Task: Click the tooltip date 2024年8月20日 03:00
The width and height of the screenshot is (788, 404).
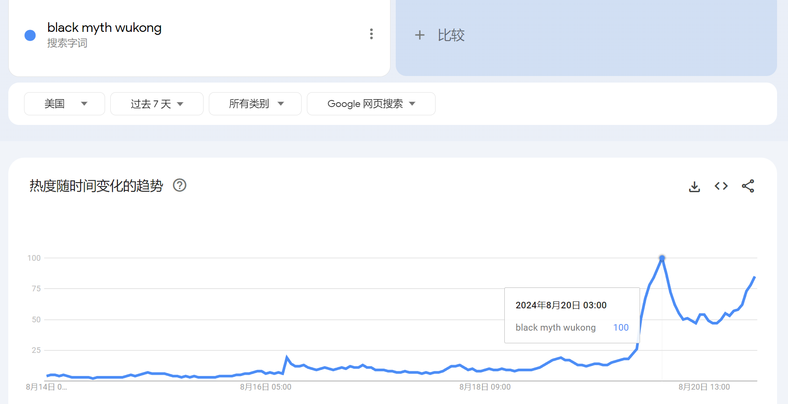Action: [x=561, y=305]
